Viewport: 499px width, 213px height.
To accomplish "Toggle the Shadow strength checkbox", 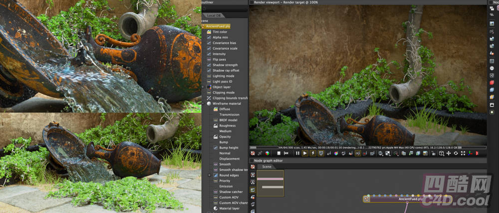I will pyautogui.click(x=209, y=65).
